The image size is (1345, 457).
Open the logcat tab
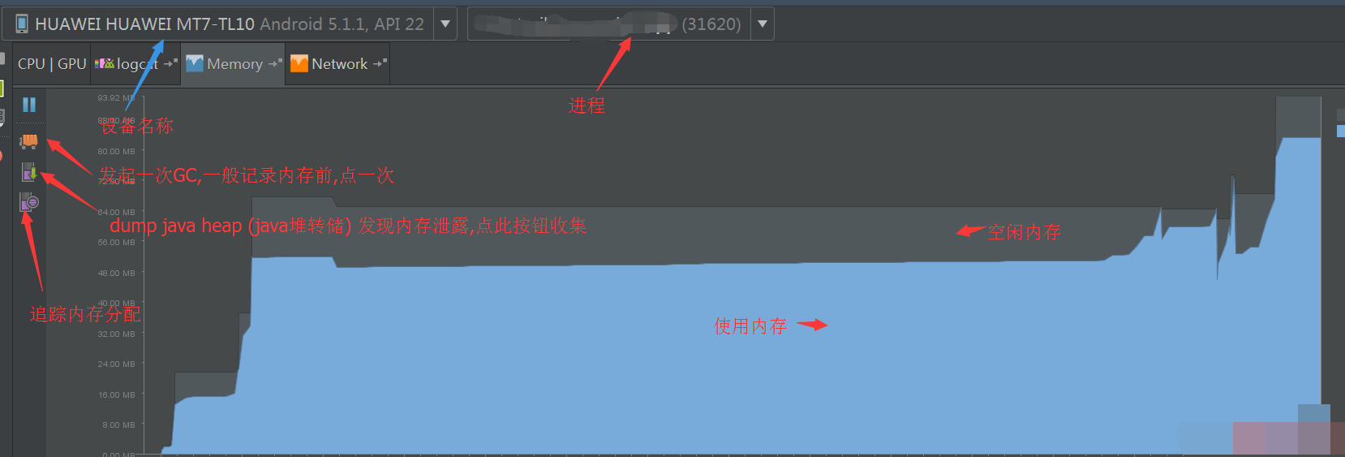point(135,63)
